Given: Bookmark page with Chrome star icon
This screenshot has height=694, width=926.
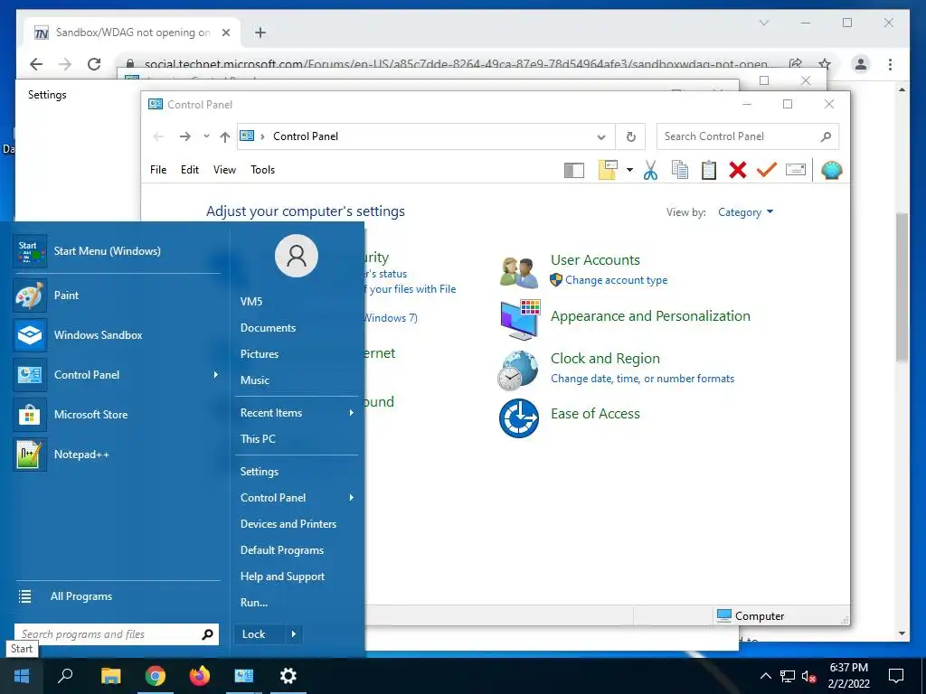Looking at the screenshot, I should point(825,64).
